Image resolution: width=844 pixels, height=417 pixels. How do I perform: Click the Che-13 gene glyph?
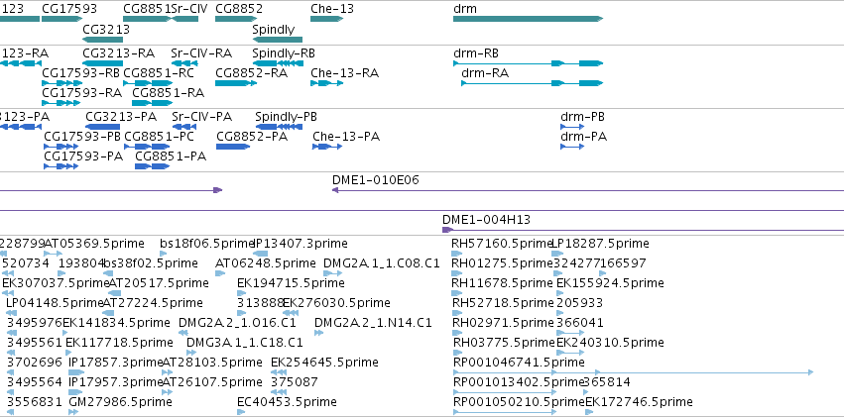tap(326, 19)
